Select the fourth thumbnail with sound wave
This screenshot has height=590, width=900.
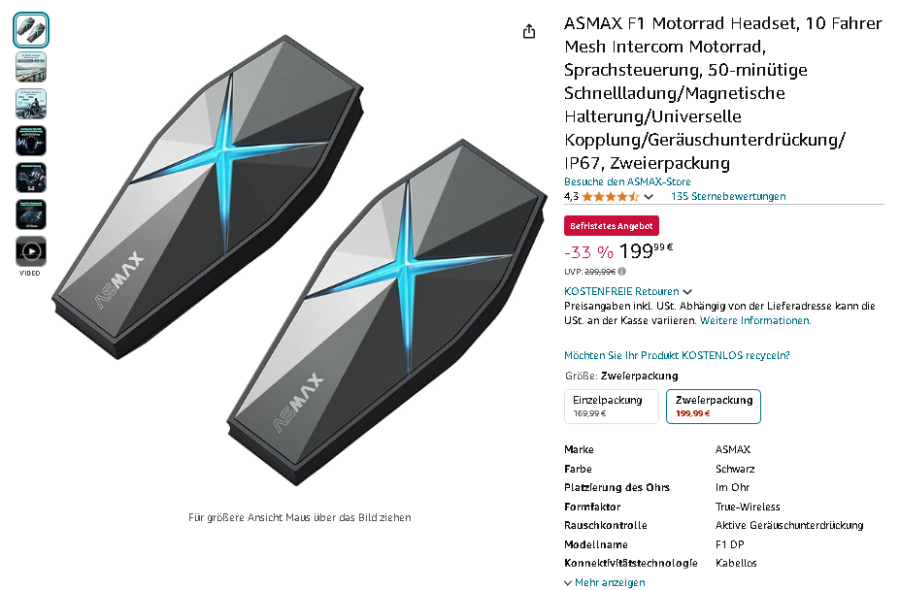(31, 141)
